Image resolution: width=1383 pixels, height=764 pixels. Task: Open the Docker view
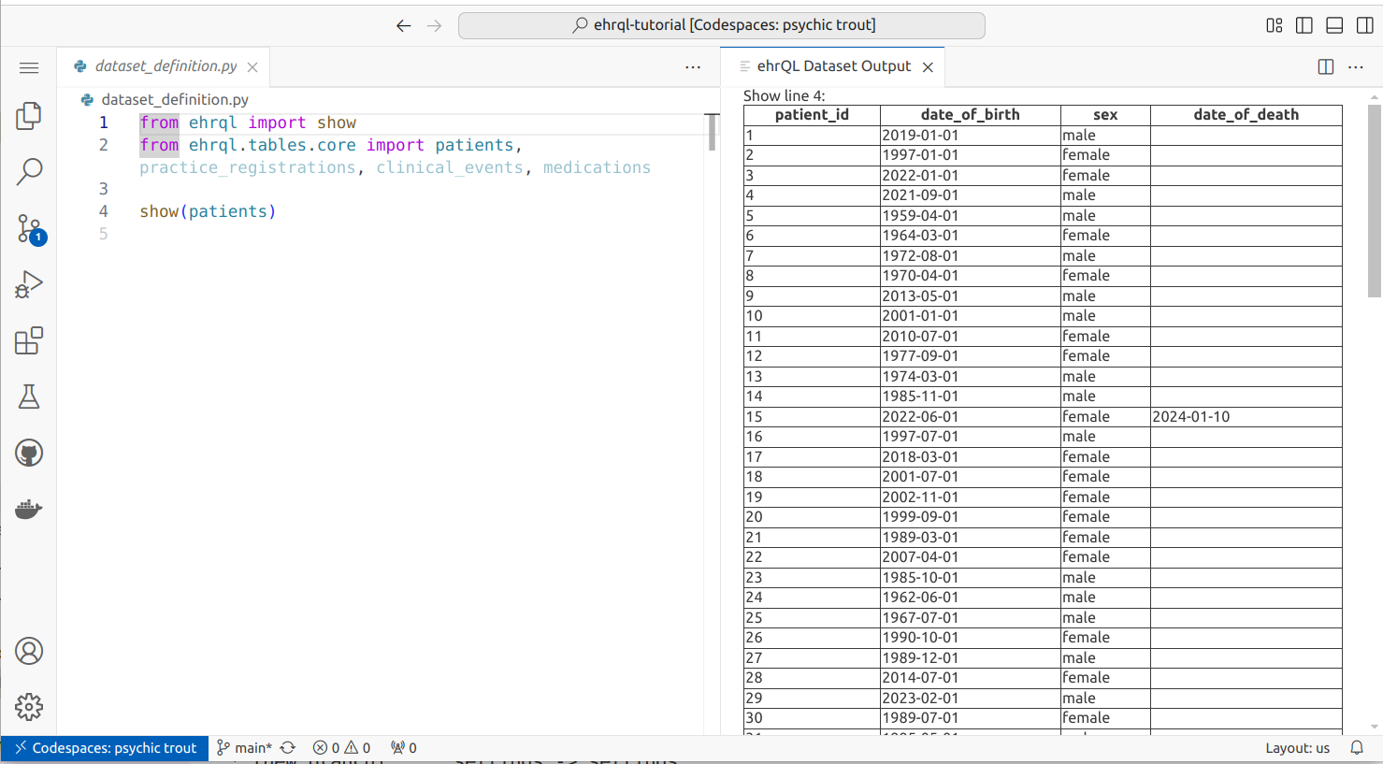point(28,508)
